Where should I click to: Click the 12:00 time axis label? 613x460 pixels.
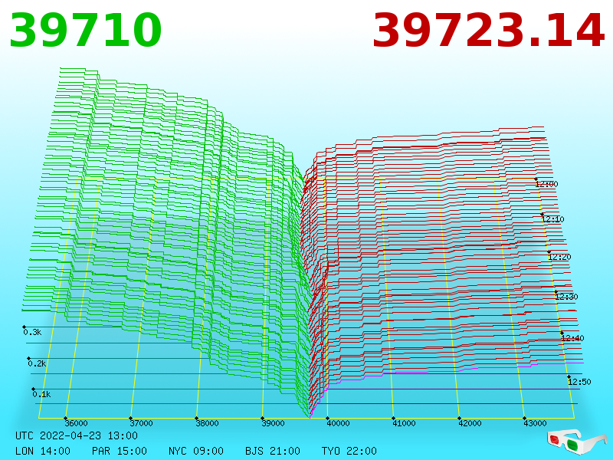(547, 184)
